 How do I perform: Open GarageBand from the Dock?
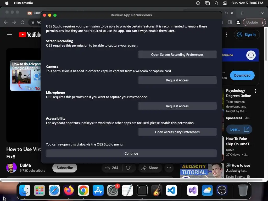(157, 190)
